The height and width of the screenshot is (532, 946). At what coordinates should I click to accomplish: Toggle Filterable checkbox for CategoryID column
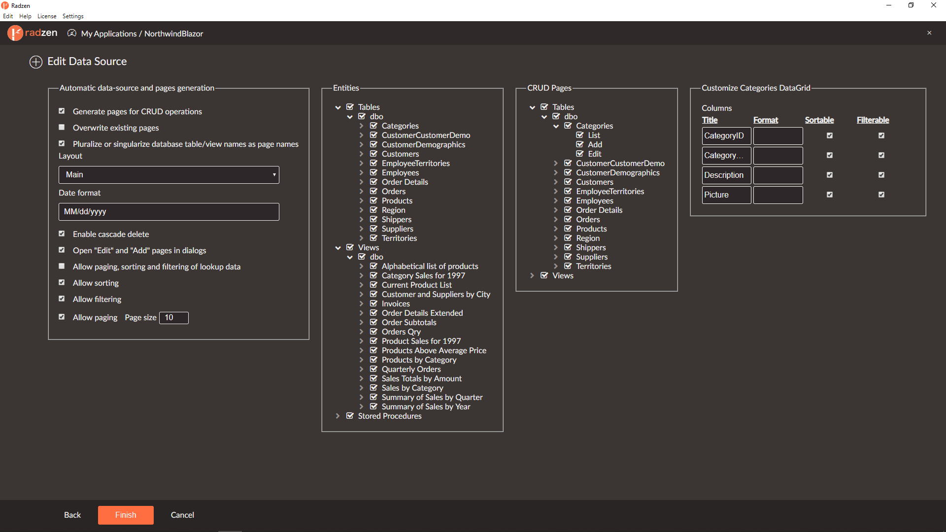[881, 135]
